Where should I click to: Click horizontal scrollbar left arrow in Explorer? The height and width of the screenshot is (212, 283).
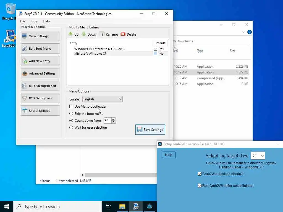click(x=82, y=175)
